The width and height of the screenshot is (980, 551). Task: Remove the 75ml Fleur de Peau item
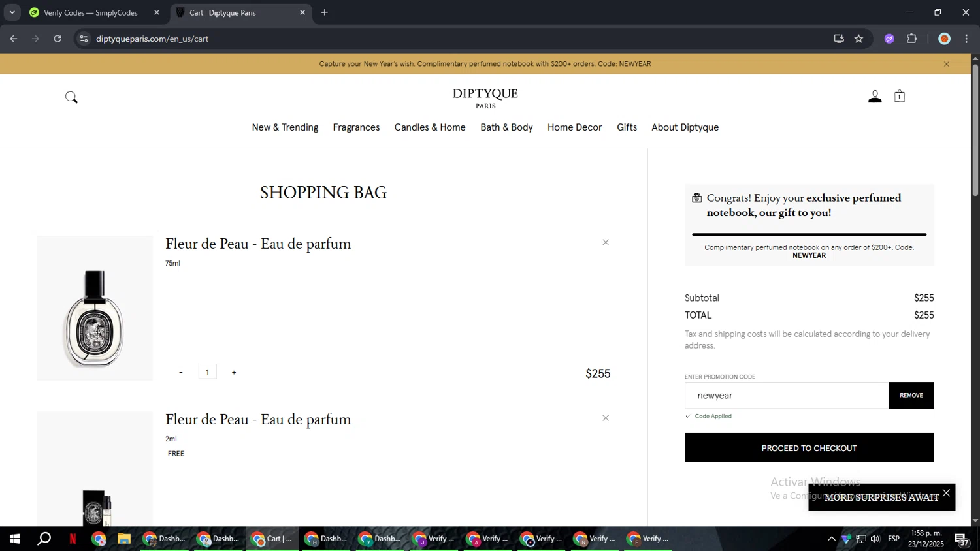click(606, 242)
